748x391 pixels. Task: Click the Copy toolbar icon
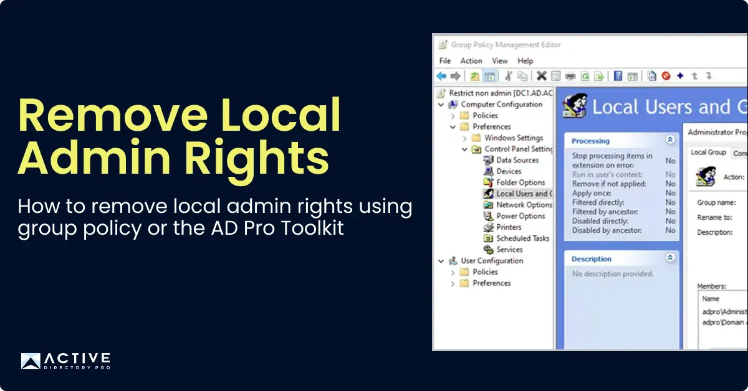(523, 76)
